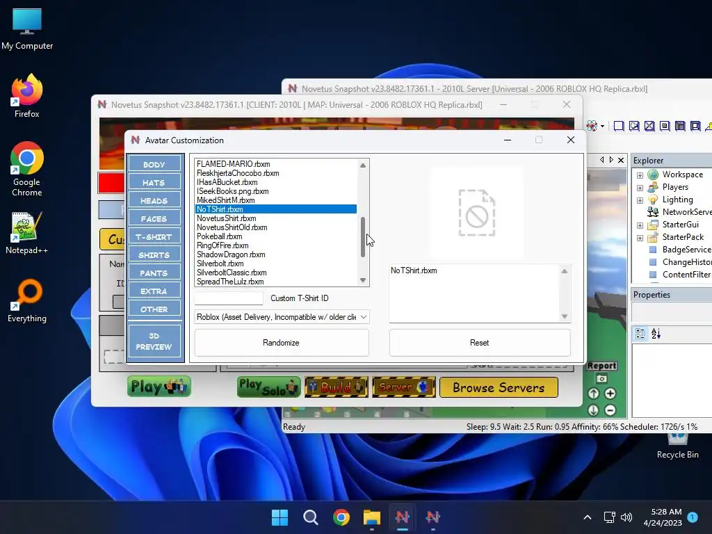The width and height of the screenshot is (712, 534).
Task: Click the camera zoom-in plus control
Action: tap(610, 394)
